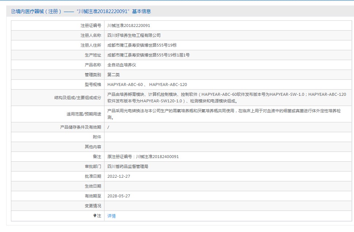The width and height of the screenshot is (354, 232).
Task: Click the intended use description text
Action: [x=224, y=114]
